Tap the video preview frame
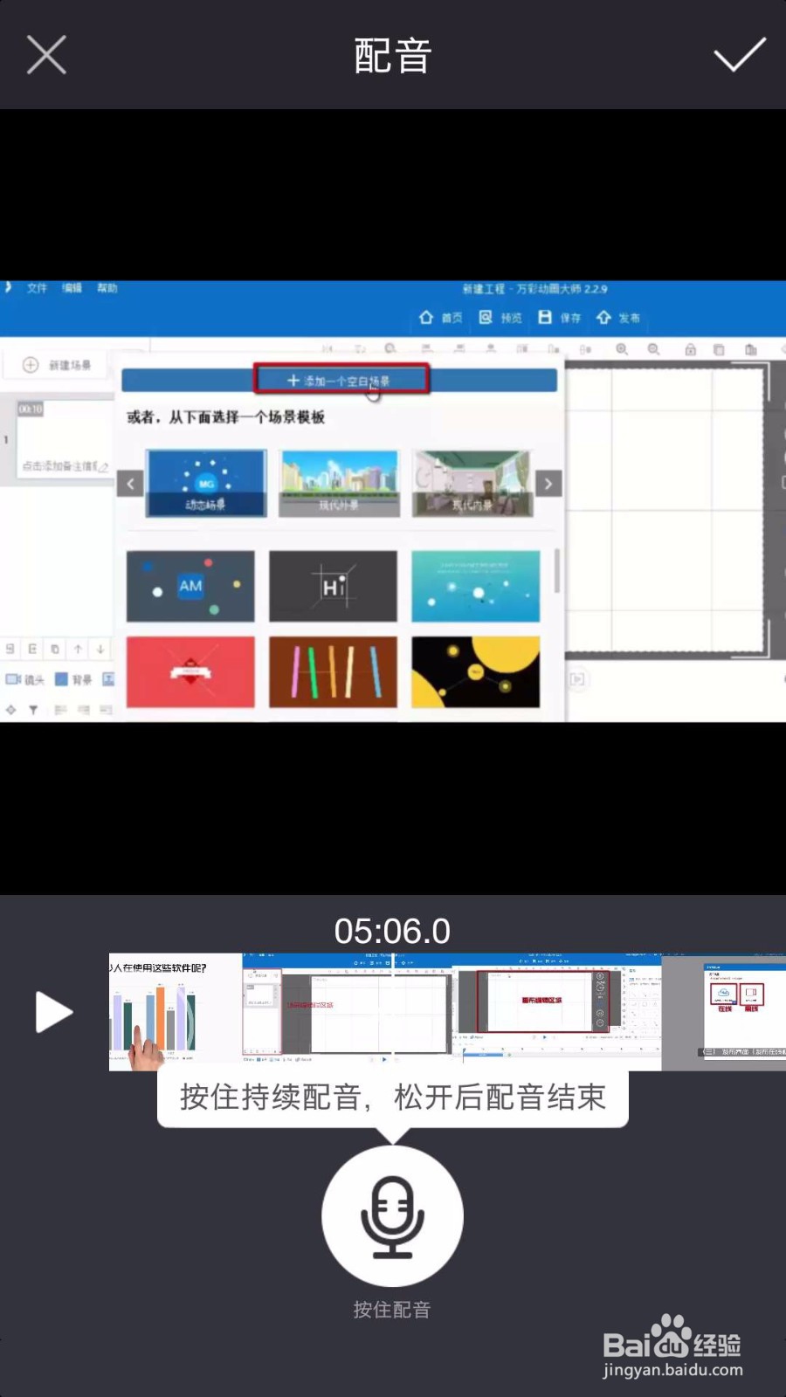 pos(393,501)
